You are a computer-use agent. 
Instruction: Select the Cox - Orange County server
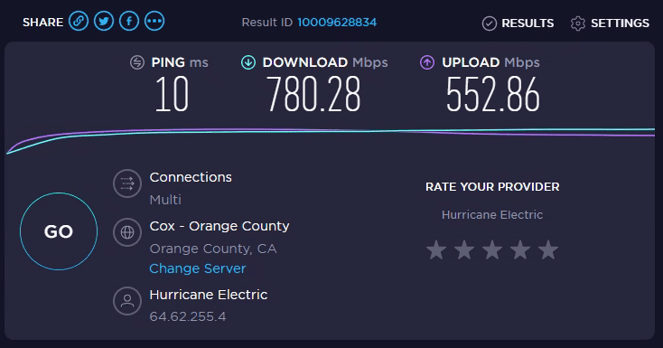[219, 226]
